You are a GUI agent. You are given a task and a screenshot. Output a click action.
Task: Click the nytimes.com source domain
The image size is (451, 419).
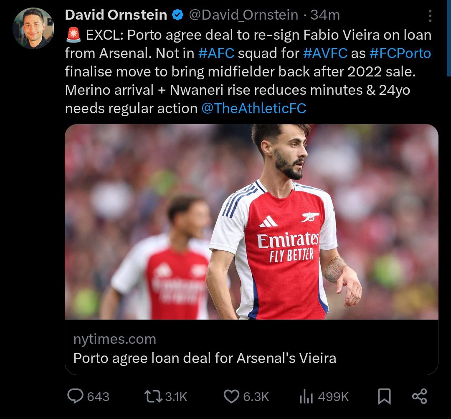click(x=115, y=339)
